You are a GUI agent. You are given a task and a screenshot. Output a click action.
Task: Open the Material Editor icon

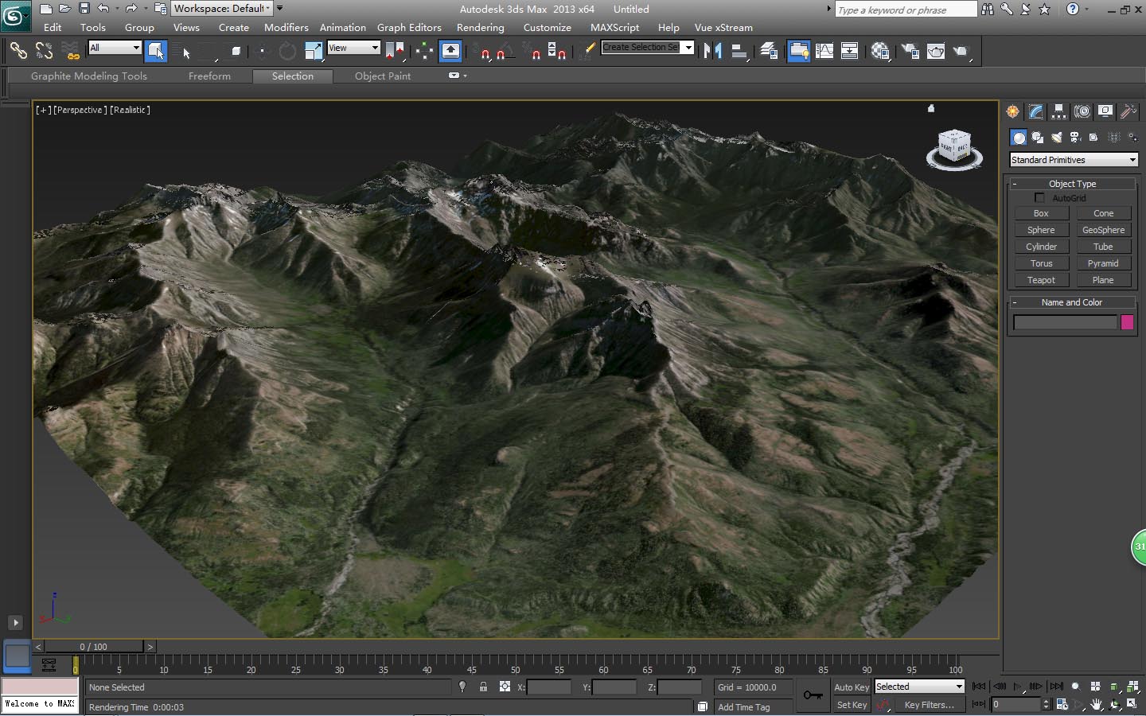click(x=880, y=52)
